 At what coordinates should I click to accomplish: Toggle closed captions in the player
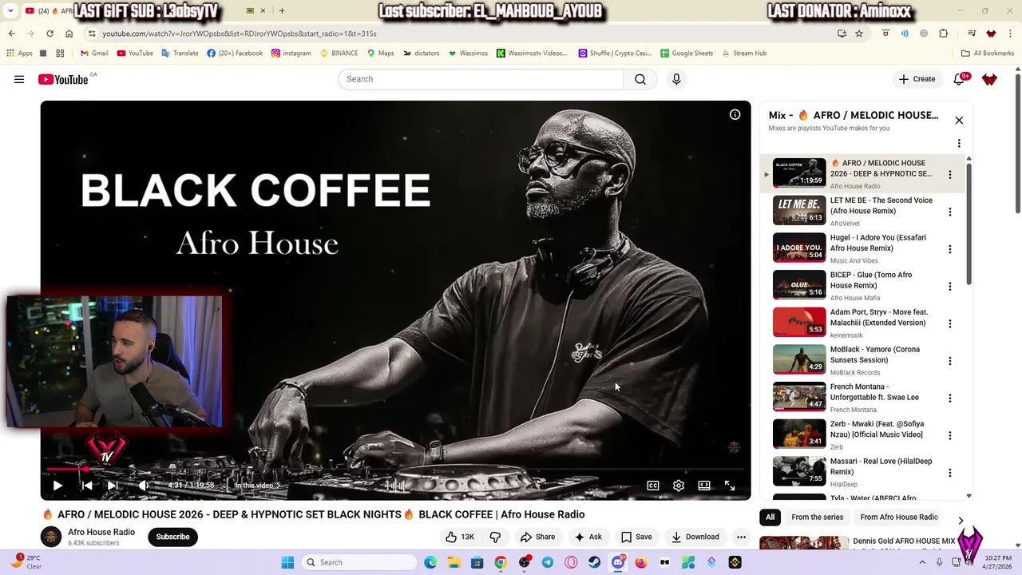point(653,485)
